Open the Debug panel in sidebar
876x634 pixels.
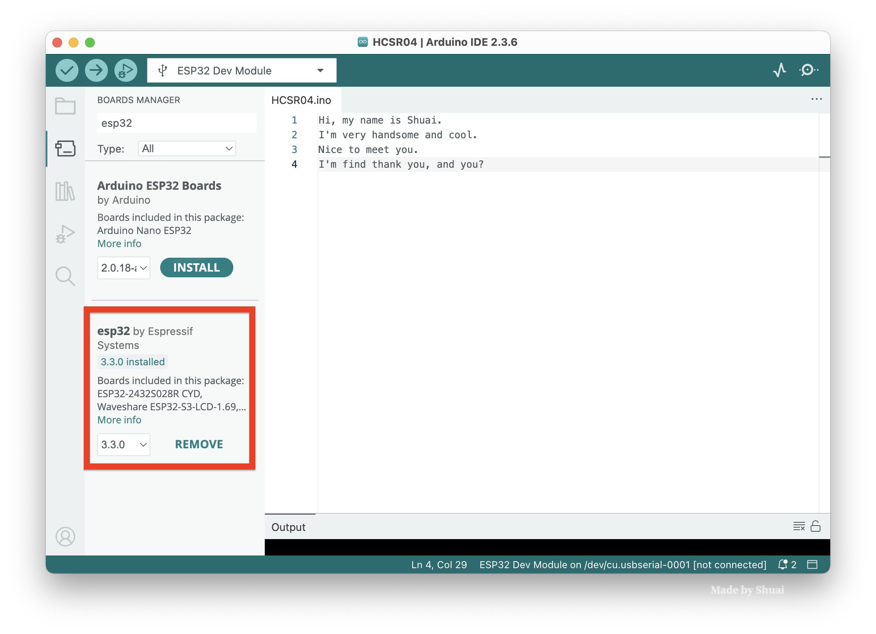[x=65, y=234]
